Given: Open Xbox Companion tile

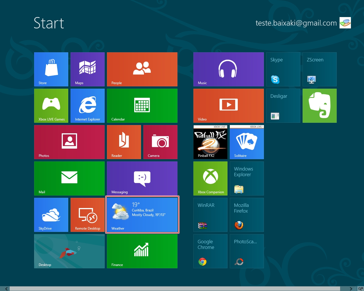Looking at the screenshot, I should click(x=210, y=178).
